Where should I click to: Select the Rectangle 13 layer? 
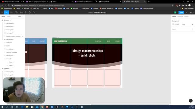click(10, 72)
